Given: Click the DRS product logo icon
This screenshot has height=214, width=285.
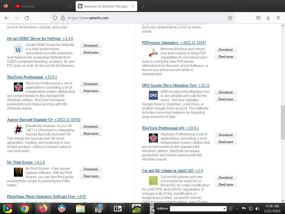Looking at the screenshot, I should tap(153, 95).
